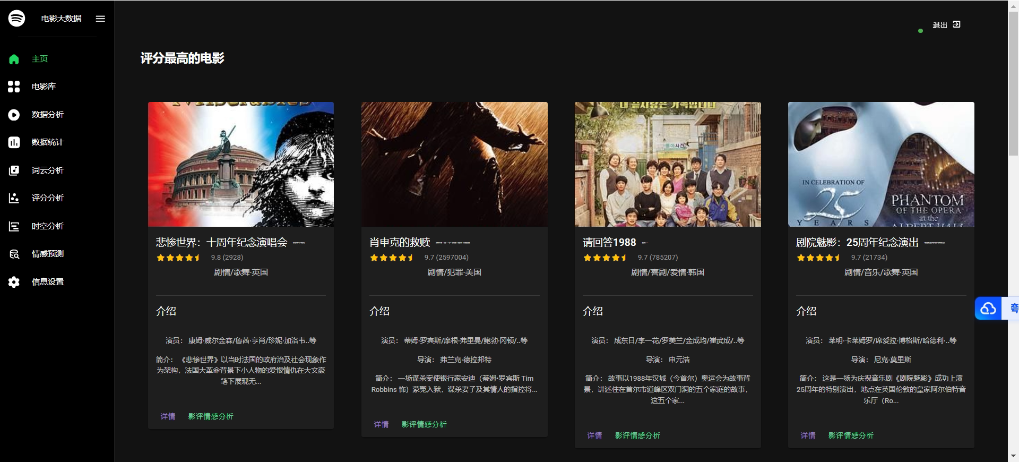
Task: Click the logout arrow icon
Action: pyautogui.click(x=956, y=24)
